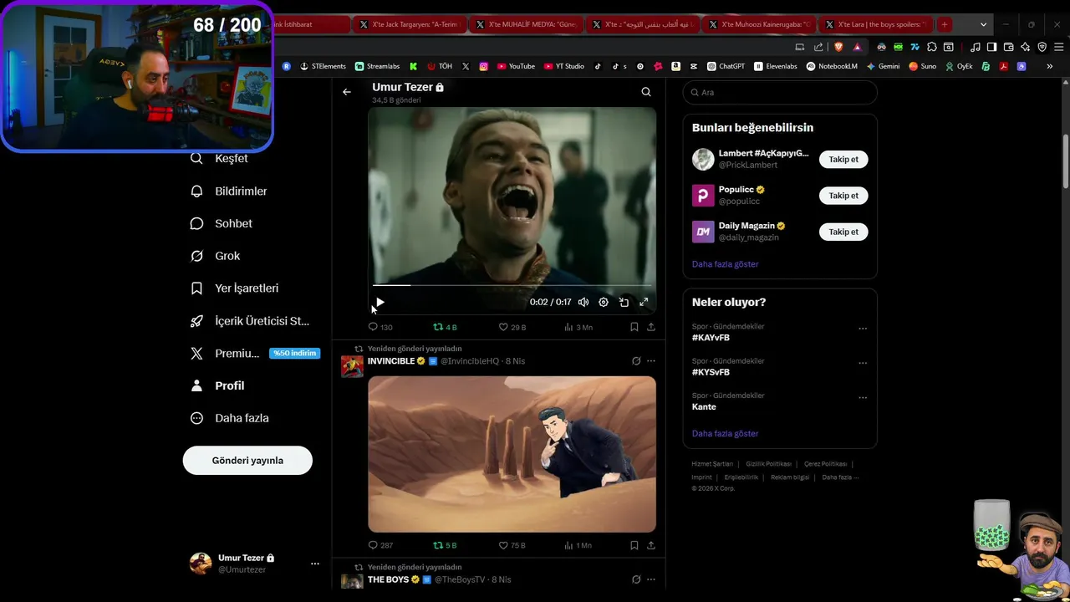This screenshot has height=602, width=1070.
Task: Switch to the Lara the boys spoilers tab
Action: click(875, 24)
